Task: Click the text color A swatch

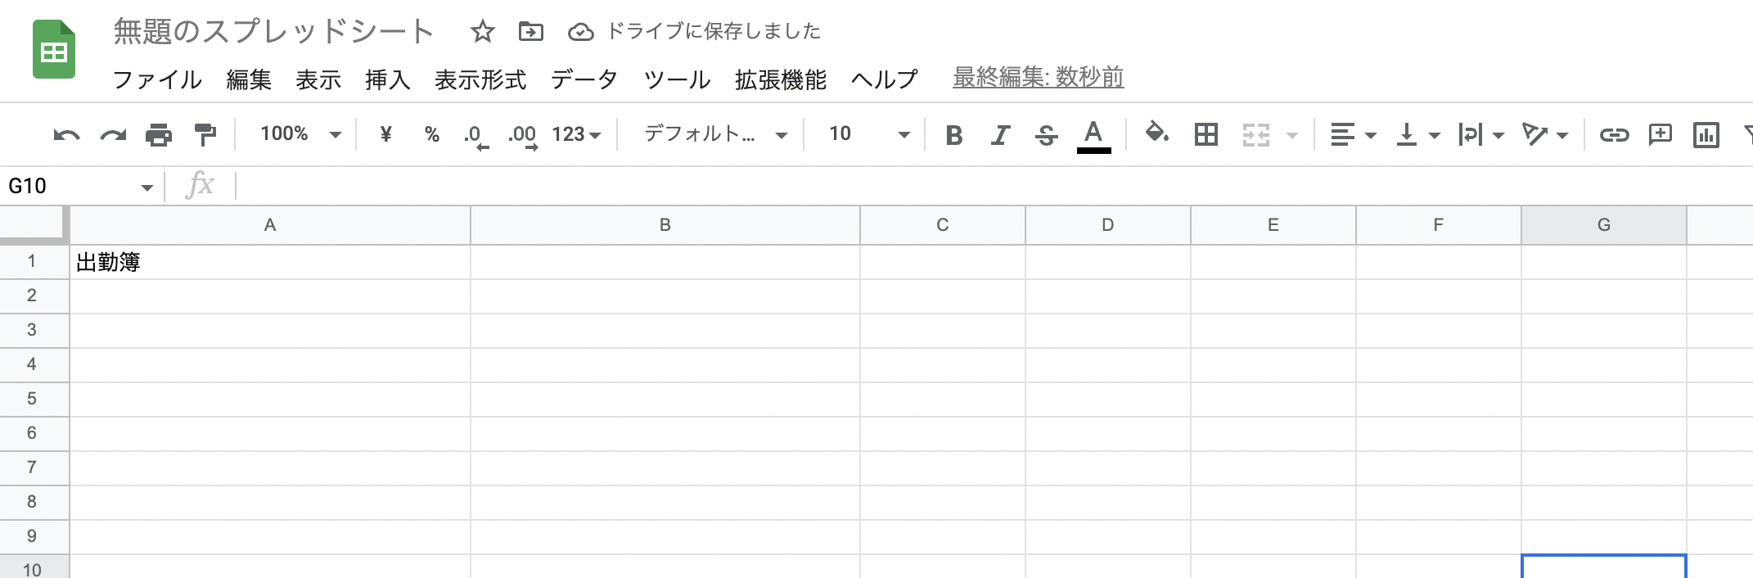Action: 1093,136
